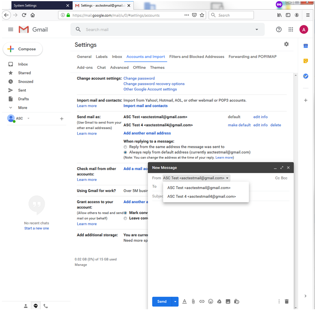Focus the Firefox search box
Image resolution: width=315 pixels, height=312 pixels.
pos(231,15)
